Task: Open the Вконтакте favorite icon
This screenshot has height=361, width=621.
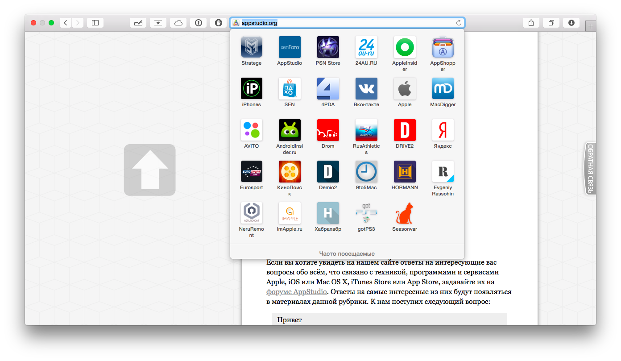Action: coord(366,89)
